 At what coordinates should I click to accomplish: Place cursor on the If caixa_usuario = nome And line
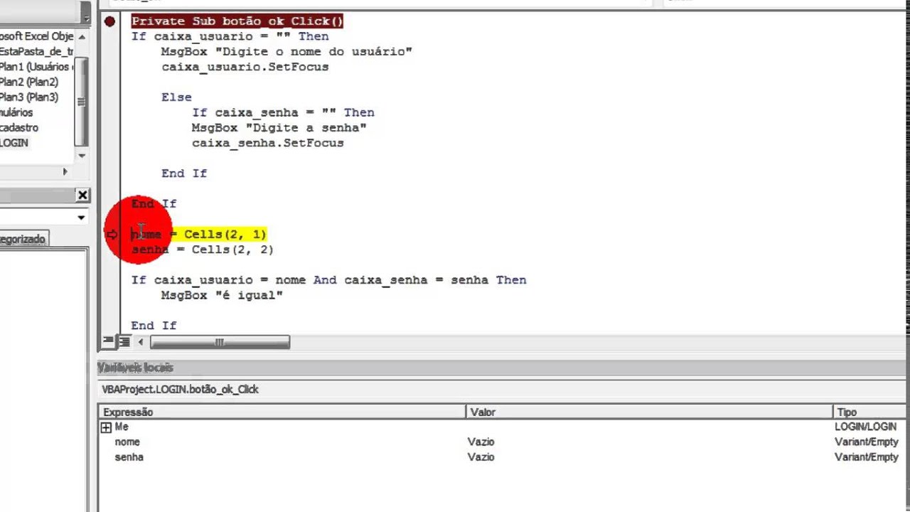(x=329, y=280)
